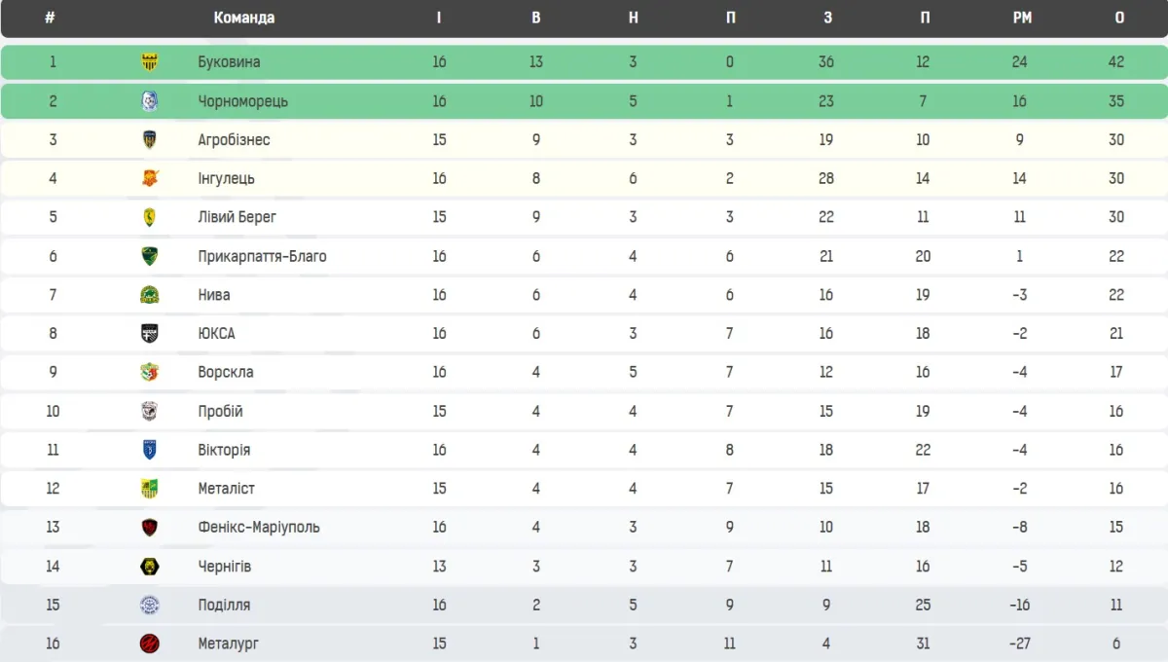Image resolution: width=1168 pixels, height=662 pixels.
Task: Open the Вікторія team name link
Action: [x=224, y=450]
